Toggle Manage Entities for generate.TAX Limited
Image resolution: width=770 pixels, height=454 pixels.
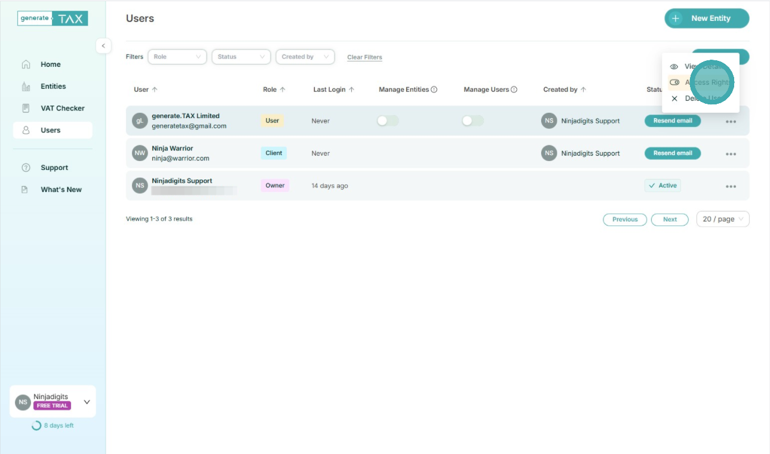[388, 121]
